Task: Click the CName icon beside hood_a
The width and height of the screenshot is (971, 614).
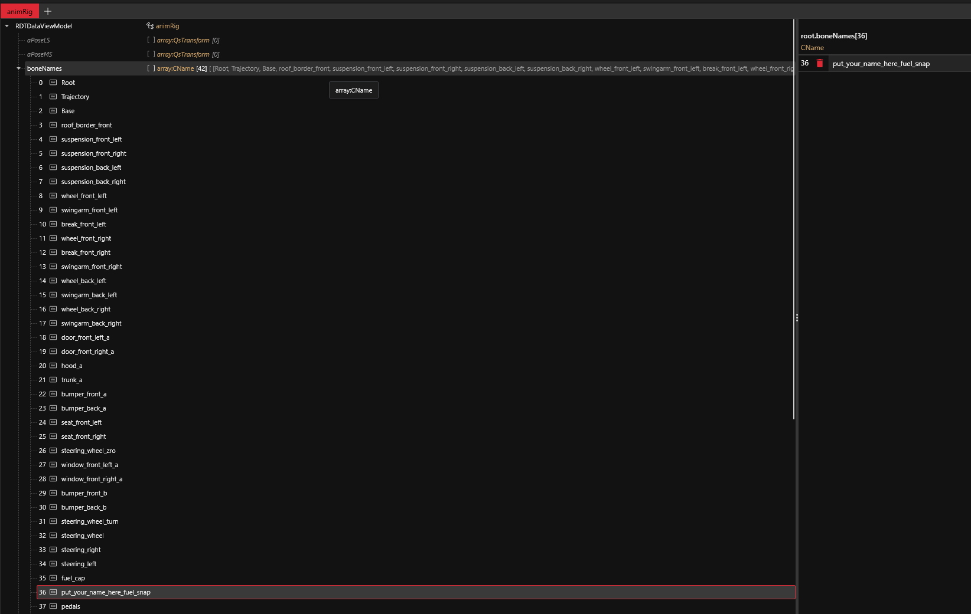Action: pyautogui.click(x=53, y=366)
